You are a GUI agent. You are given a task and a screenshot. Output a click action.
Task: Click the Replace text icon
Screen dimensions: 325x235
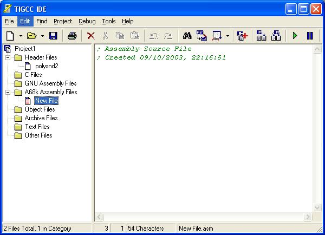click(201, 35)
